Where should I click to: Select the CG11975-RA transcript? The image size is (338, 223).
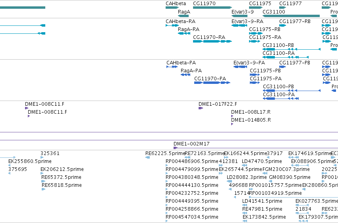click(254, 41)
